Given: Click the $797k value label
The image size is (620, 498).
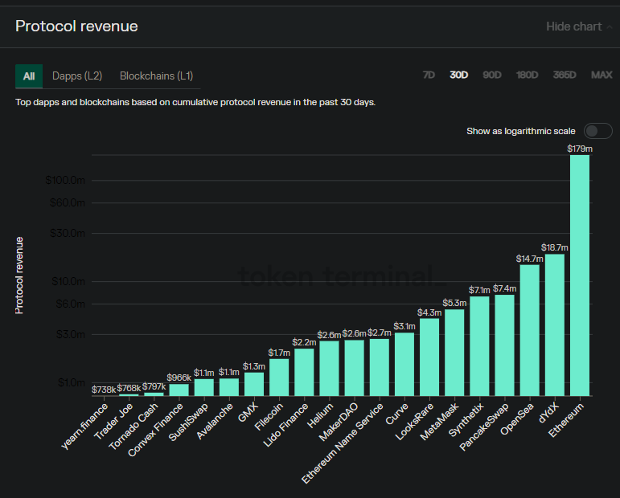Looking at the screenshot, I should 154,386.
